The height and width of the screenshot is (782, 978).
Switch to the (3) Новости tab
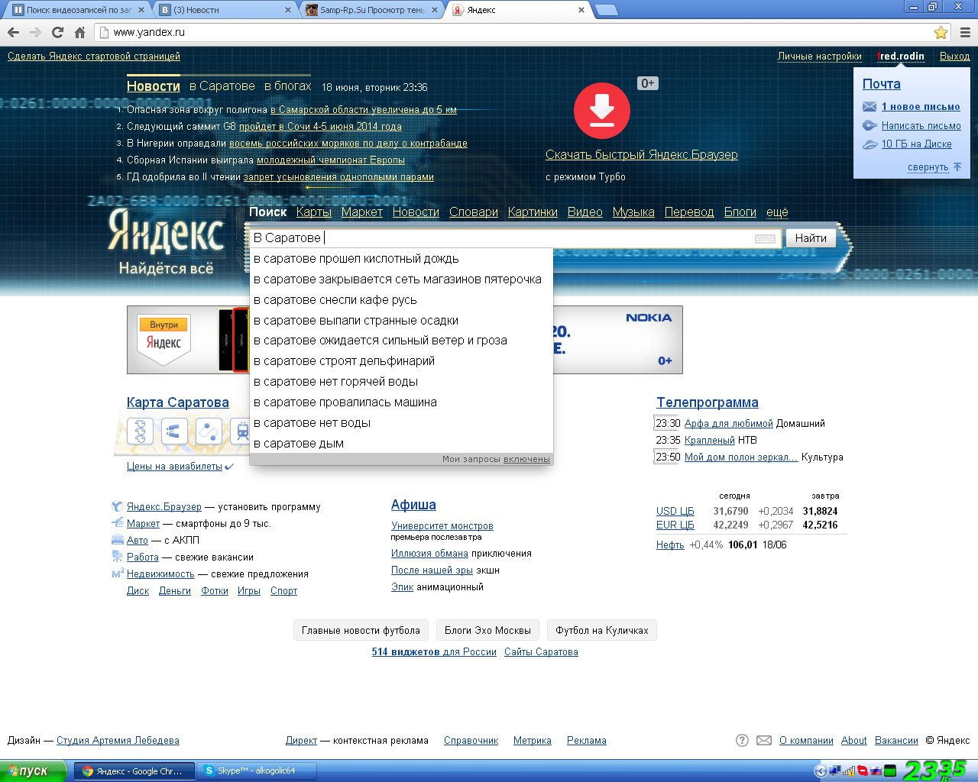pyautogui.click(x=225, y=10)
